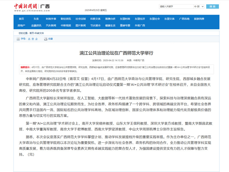Open the 中新视频 section
The width and height of the screenshot is (229, 172).
[66, 25]
